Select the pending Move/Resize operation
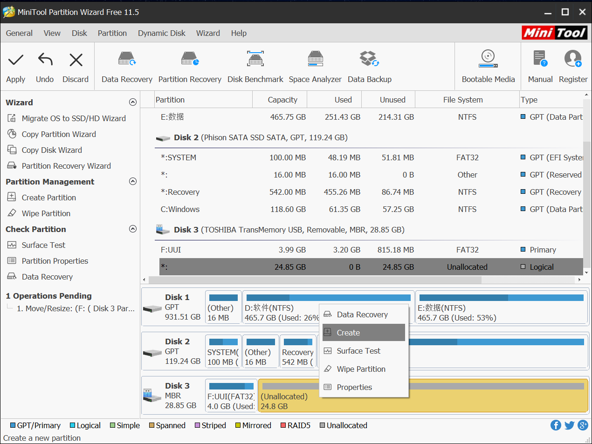 point(76,308)
